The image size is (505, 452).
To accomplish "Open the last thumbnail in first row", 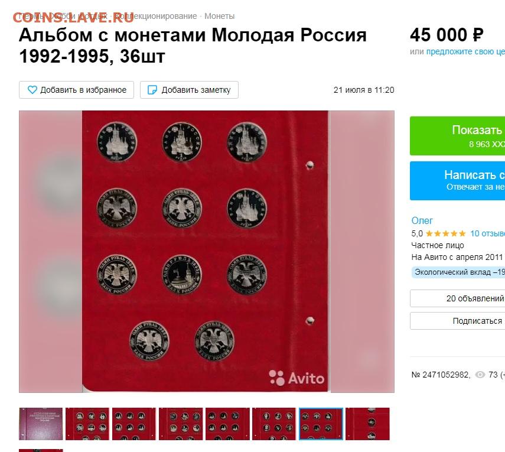I will [367, 424].
